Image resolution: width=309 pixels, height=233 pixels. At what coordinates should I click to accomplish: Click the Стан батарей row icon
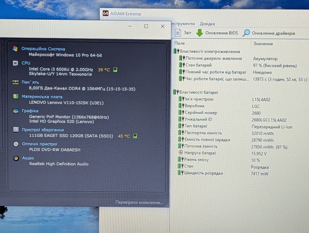(182, 65)
